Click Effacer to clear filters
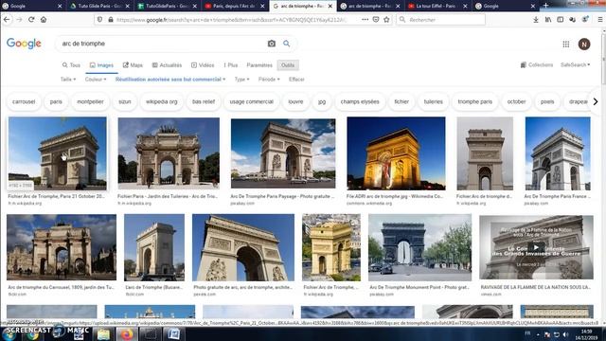The height and width of the screenshot is (341, 606). point(296,80)
